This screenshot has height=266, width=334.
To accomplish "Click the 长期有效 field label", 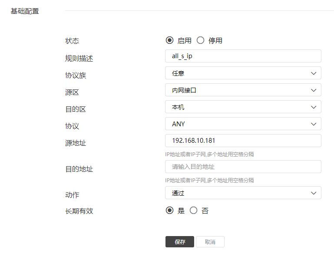I will pyautogui.click(x=79, y=211).
